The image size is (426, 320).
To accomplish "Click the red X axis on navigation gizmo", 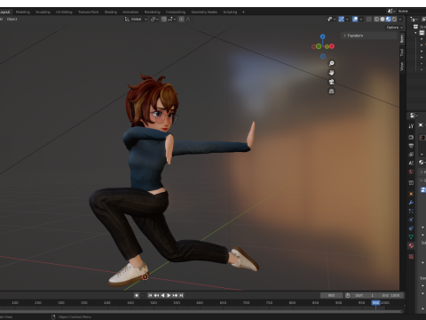I will tap(332, 46).
